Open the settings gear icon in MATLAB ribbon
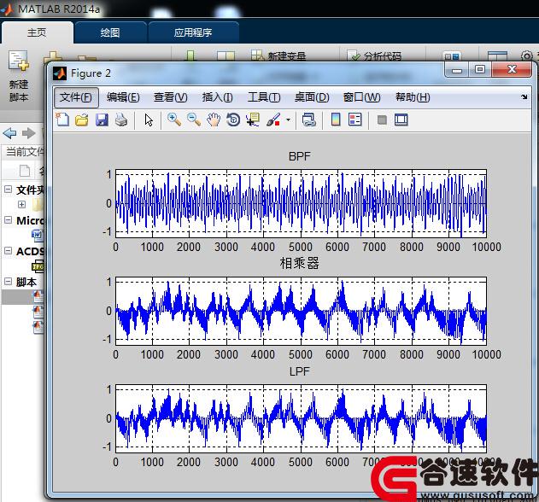Screen dimensions: 539x502 (x=527, y=55)
